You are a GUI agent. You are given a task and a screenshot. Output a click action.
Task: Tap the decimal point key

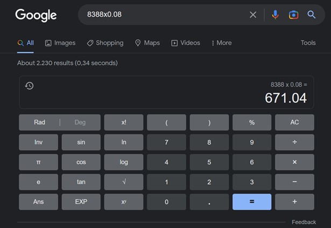[209, 202]
